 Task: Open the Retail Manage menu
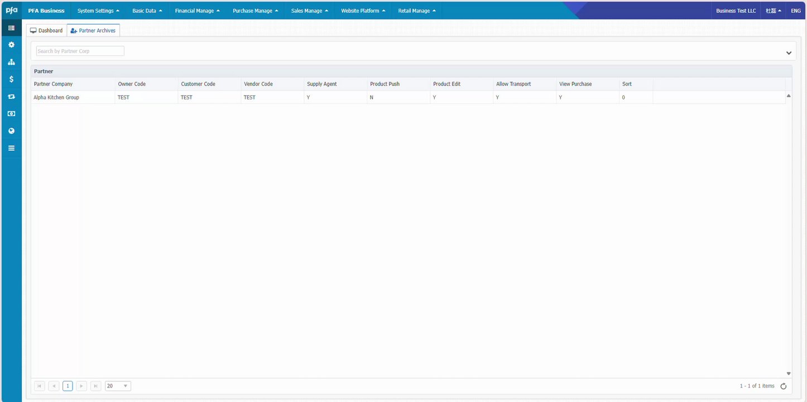[x=417, y=11]
